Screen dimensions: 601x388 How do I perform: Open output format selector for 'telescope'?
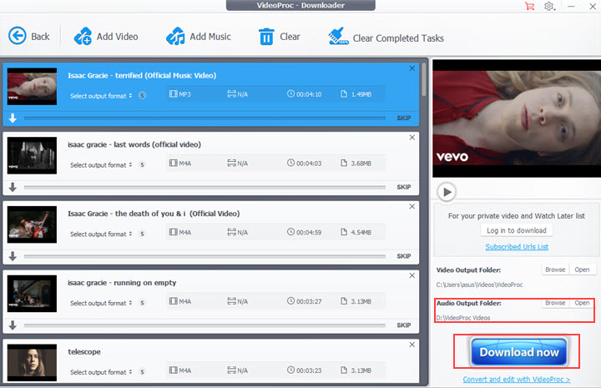click(101, 372)
